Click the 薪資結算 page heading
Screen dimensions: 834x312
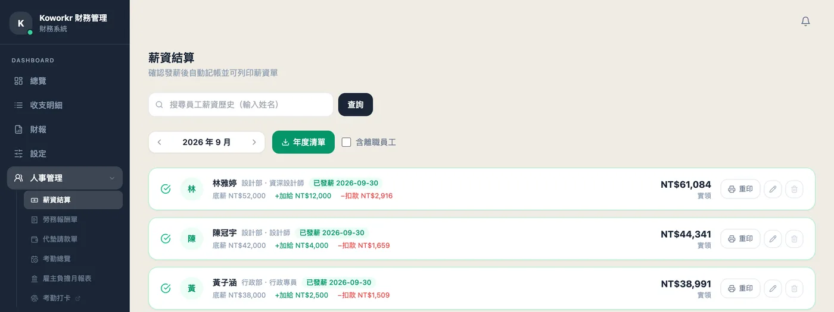(172, 58)
